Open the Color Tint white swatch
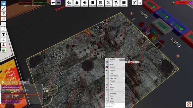The image size is (193, 108). (124, 78)
